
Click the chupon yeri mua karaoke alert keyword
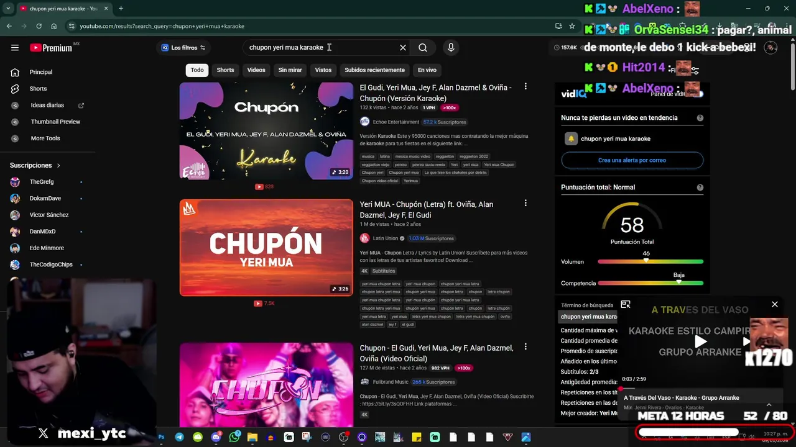click(x=616, y=139)
